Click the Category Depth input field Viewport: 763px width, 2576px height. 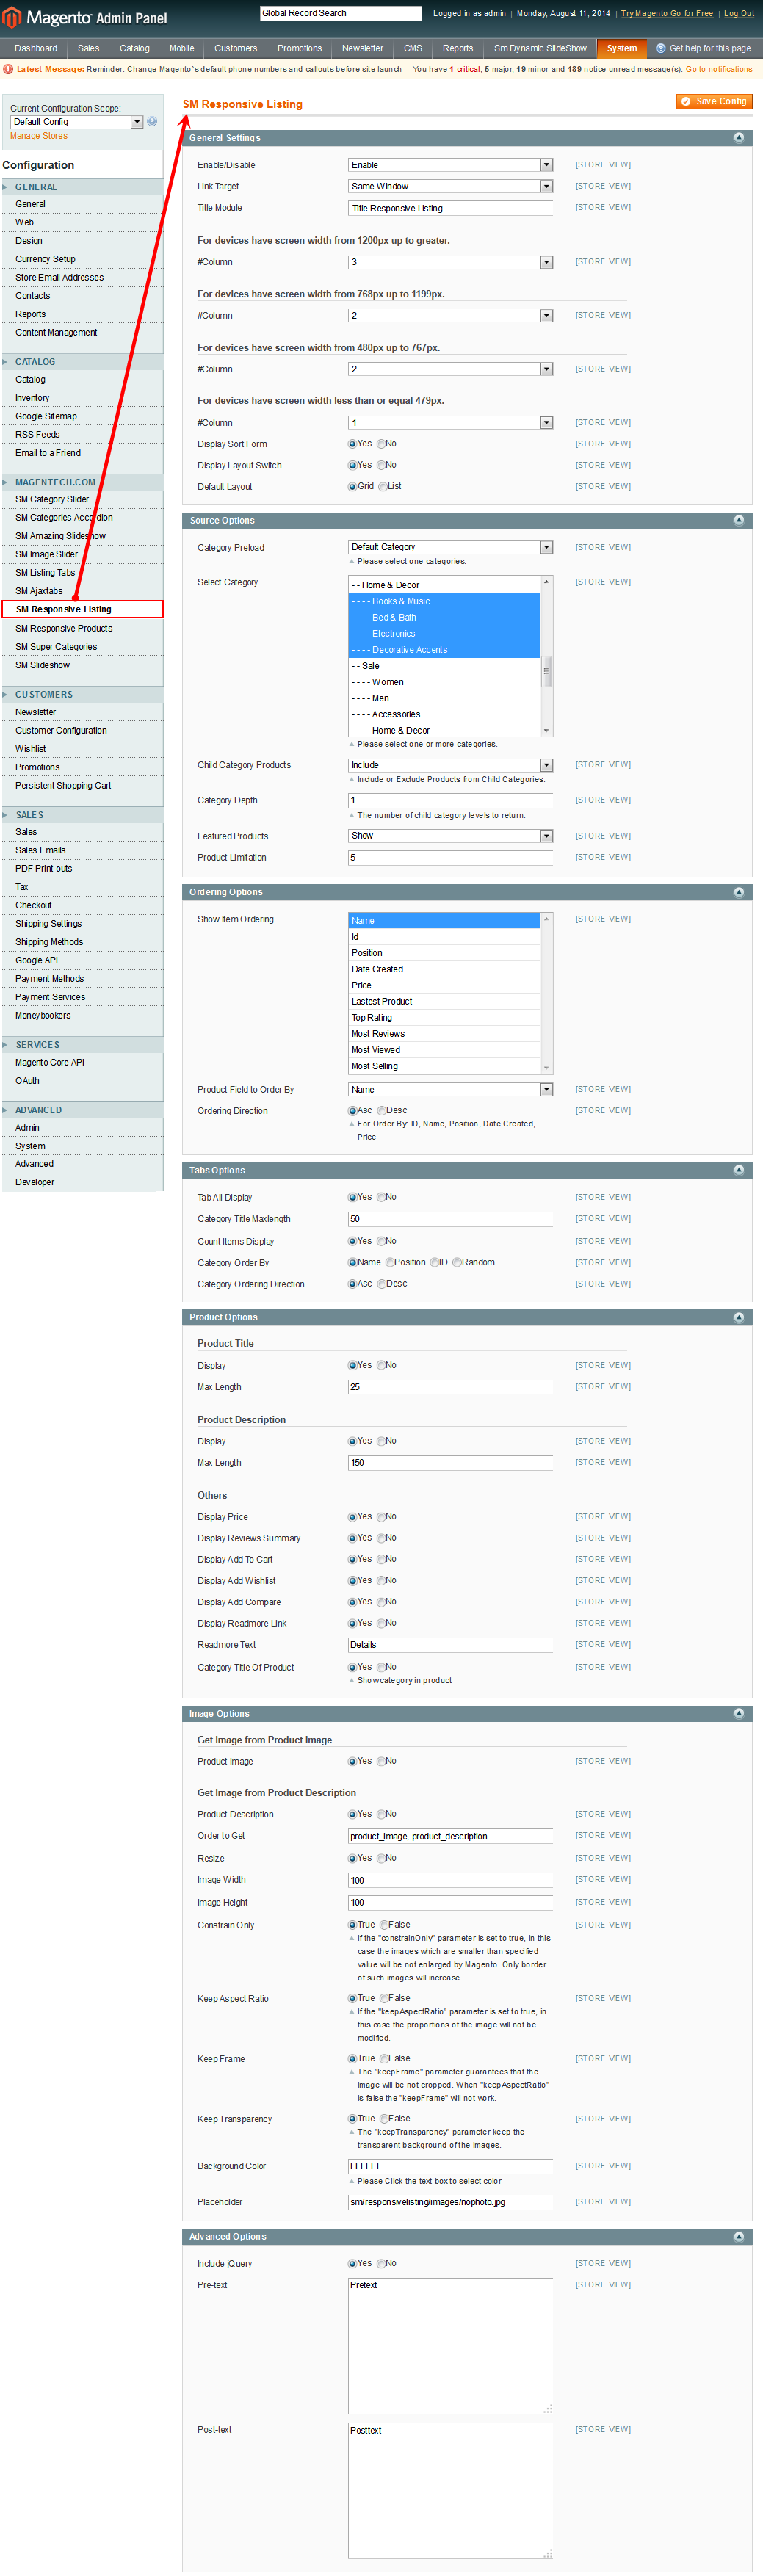click(450, 800)
